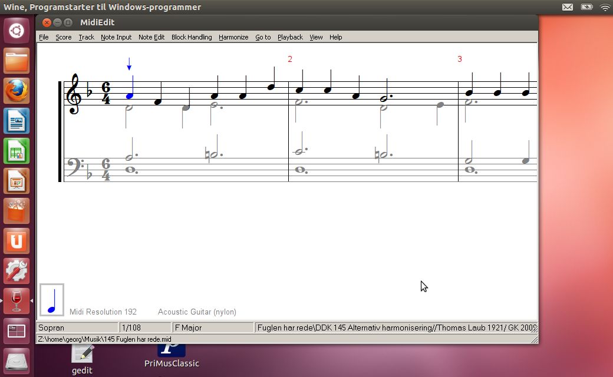Open the Workspace Switcher
The image size is (613, 377).
coord(17,331)
